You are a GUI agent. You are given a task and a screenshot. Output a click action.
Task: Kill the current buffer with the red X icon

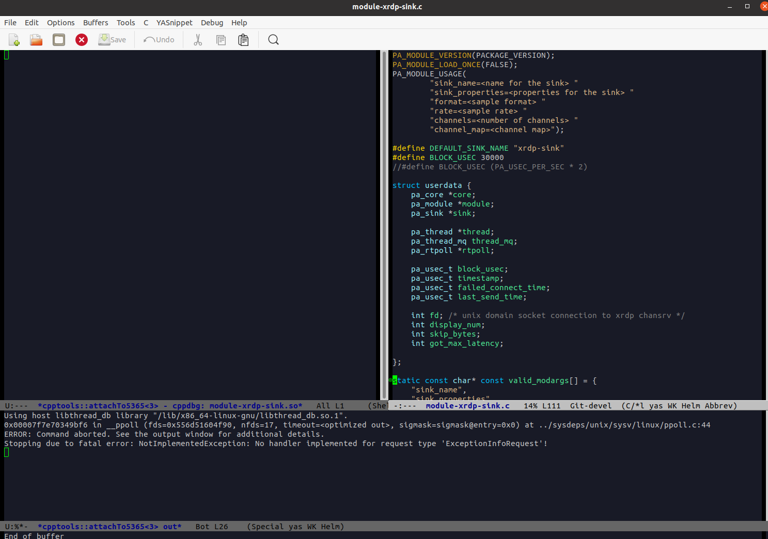81,40
